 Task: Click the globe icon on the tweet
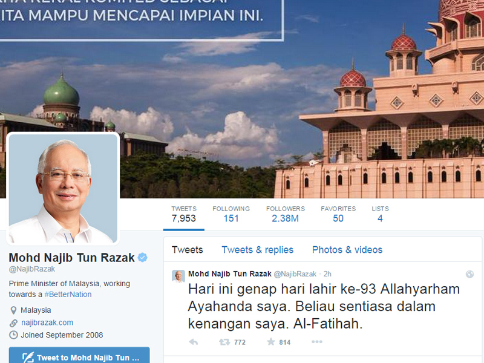(x=469, y=274)
